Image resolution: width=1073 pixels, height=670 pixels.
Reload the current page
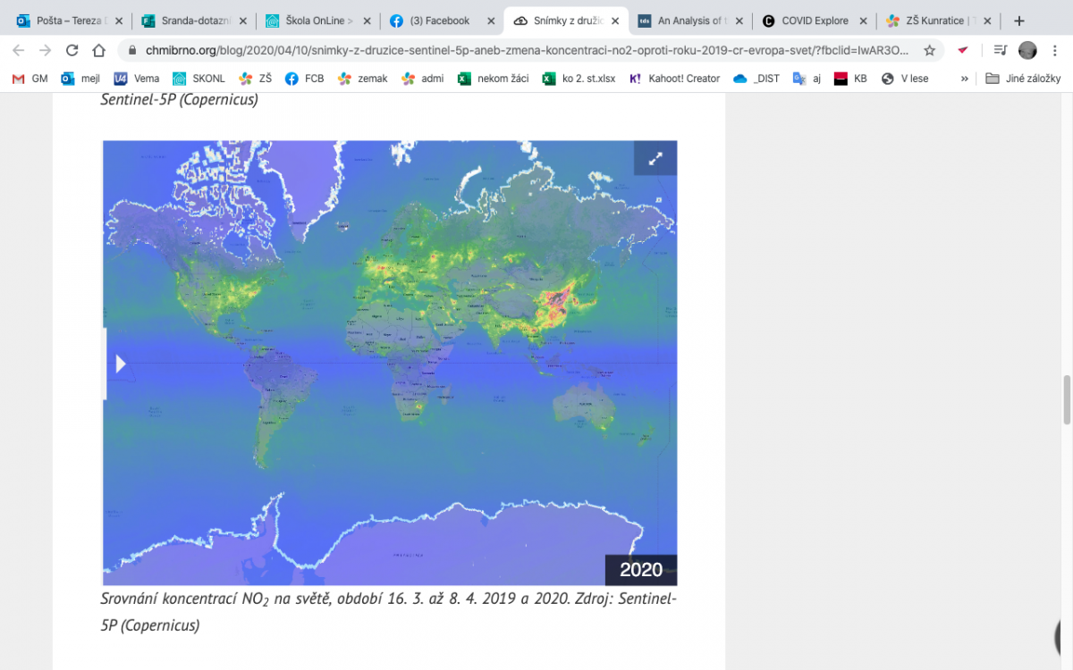[72, 50]
